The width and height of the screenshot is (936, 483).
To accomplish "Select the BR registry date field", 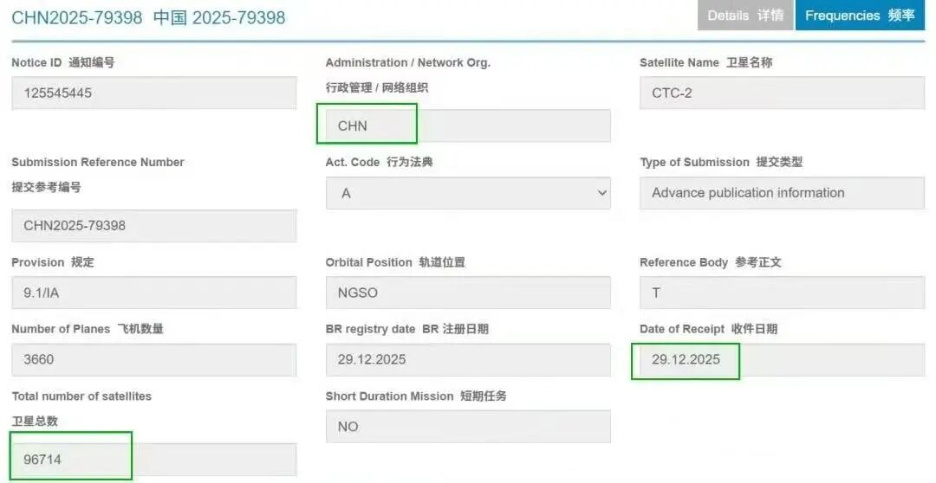I will click(468, 359).
